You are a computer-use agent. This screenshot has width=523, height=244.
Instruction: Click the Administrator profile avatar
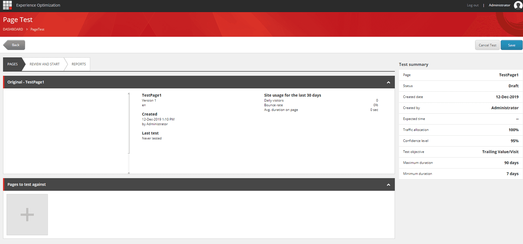[518, 5]
